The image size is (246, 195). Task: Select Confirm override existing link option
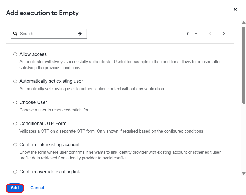[15, 172]
